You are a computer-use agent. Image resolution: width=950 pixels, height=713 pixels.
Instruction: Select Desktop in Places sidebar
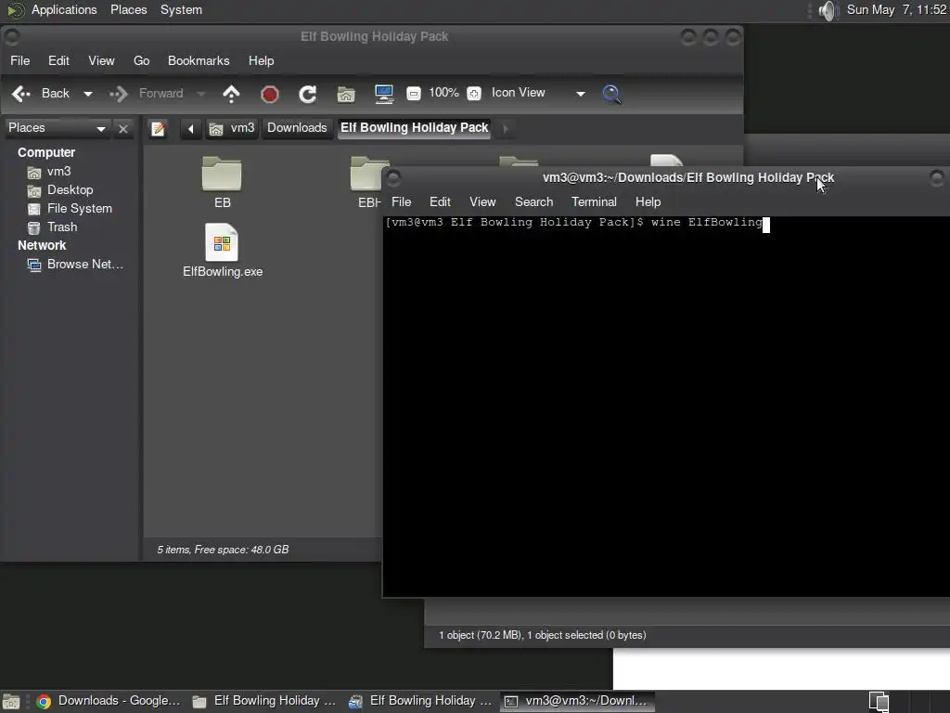point(70,190)
